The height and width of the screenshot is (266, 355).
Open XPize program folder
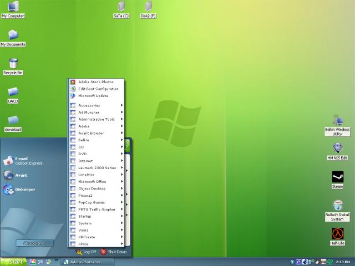coord(96,244)
